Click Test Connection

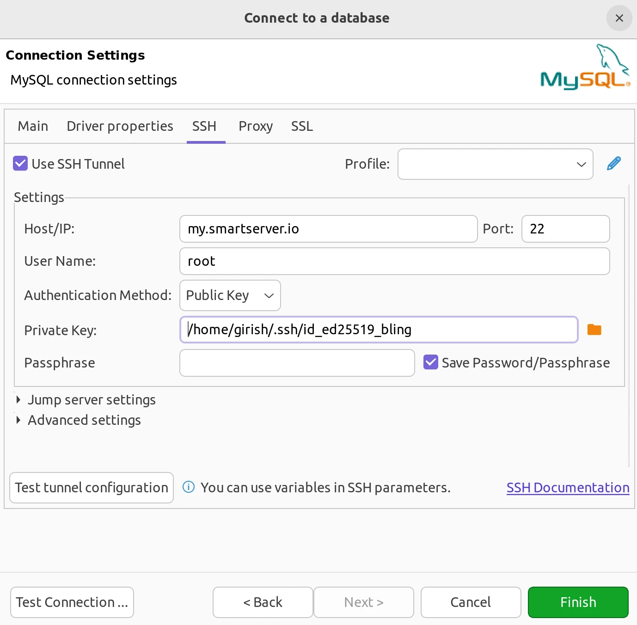tap(72, 602)
